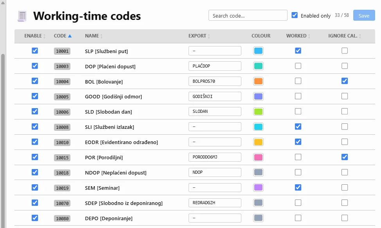Click code badge 10080
This screenshot has height=228, width=381.
(62, 219)
